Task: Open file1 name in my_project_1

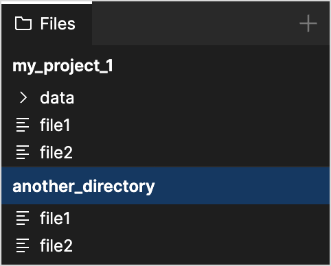Action: pos(55,125)
